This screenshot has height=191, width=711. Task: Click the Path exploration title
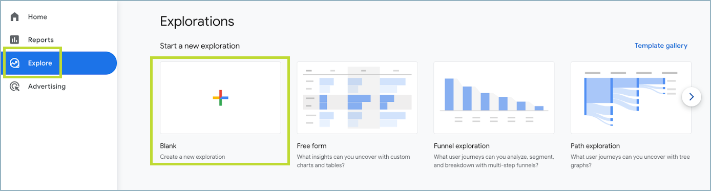point(595,146)
